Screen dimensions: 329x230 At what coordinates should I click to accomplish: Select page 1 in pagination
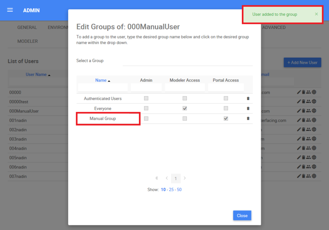coord(176,179)
